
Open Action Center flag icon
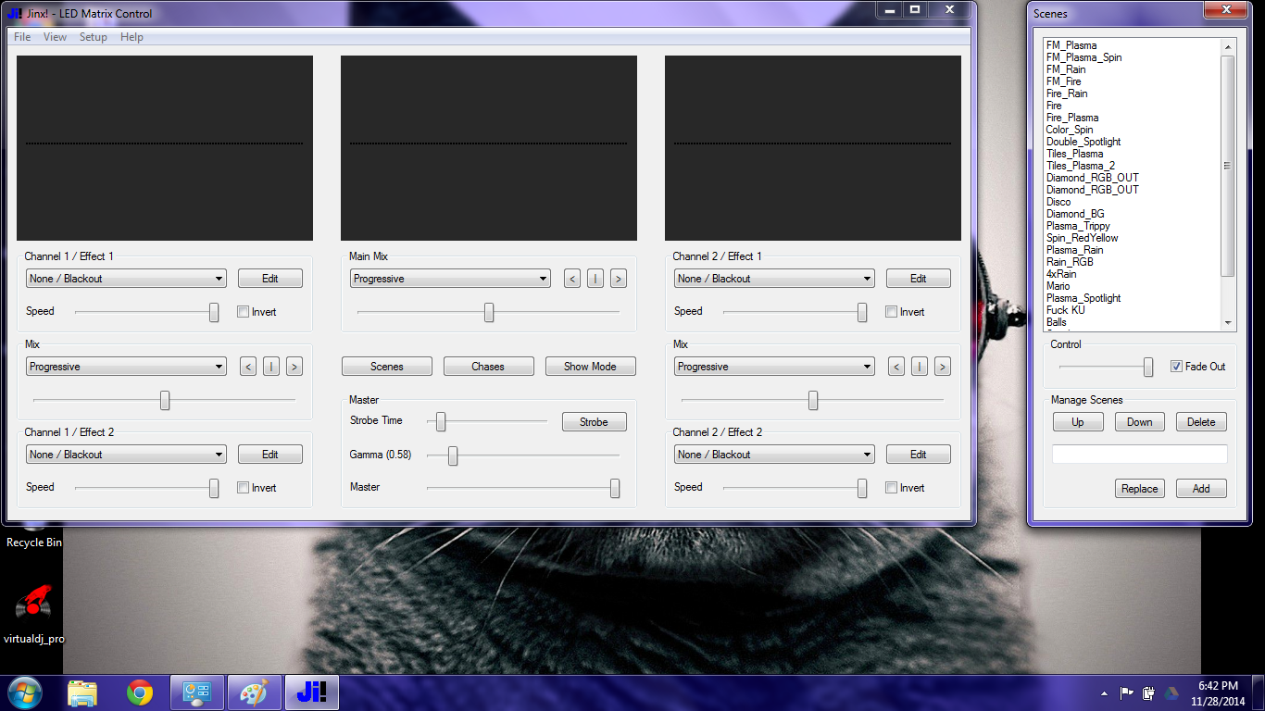click(x=1127, y=692)
